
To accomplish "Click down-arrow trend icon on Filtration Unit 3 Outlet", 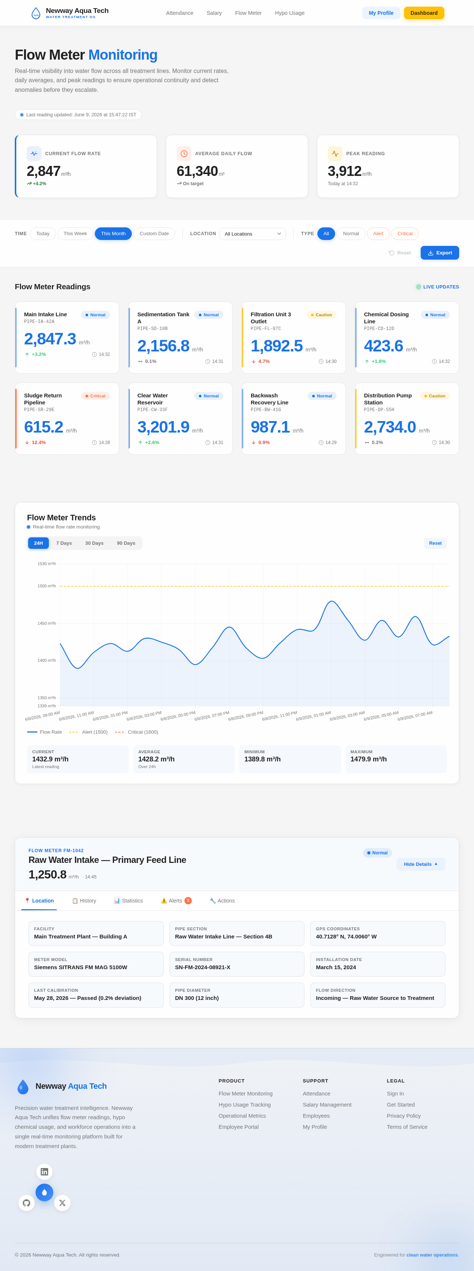I will click(x=254, y=361).
